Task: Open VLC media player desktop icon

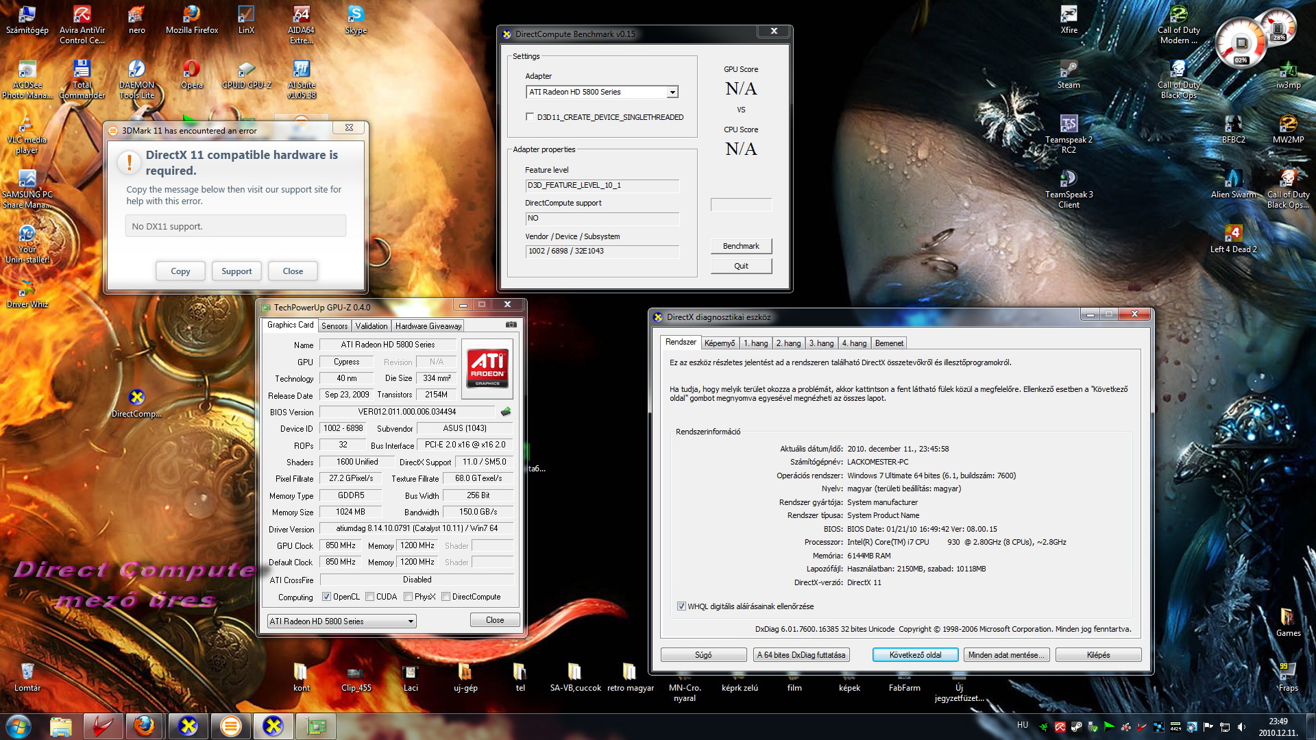Action: click(x=27, y=134)
